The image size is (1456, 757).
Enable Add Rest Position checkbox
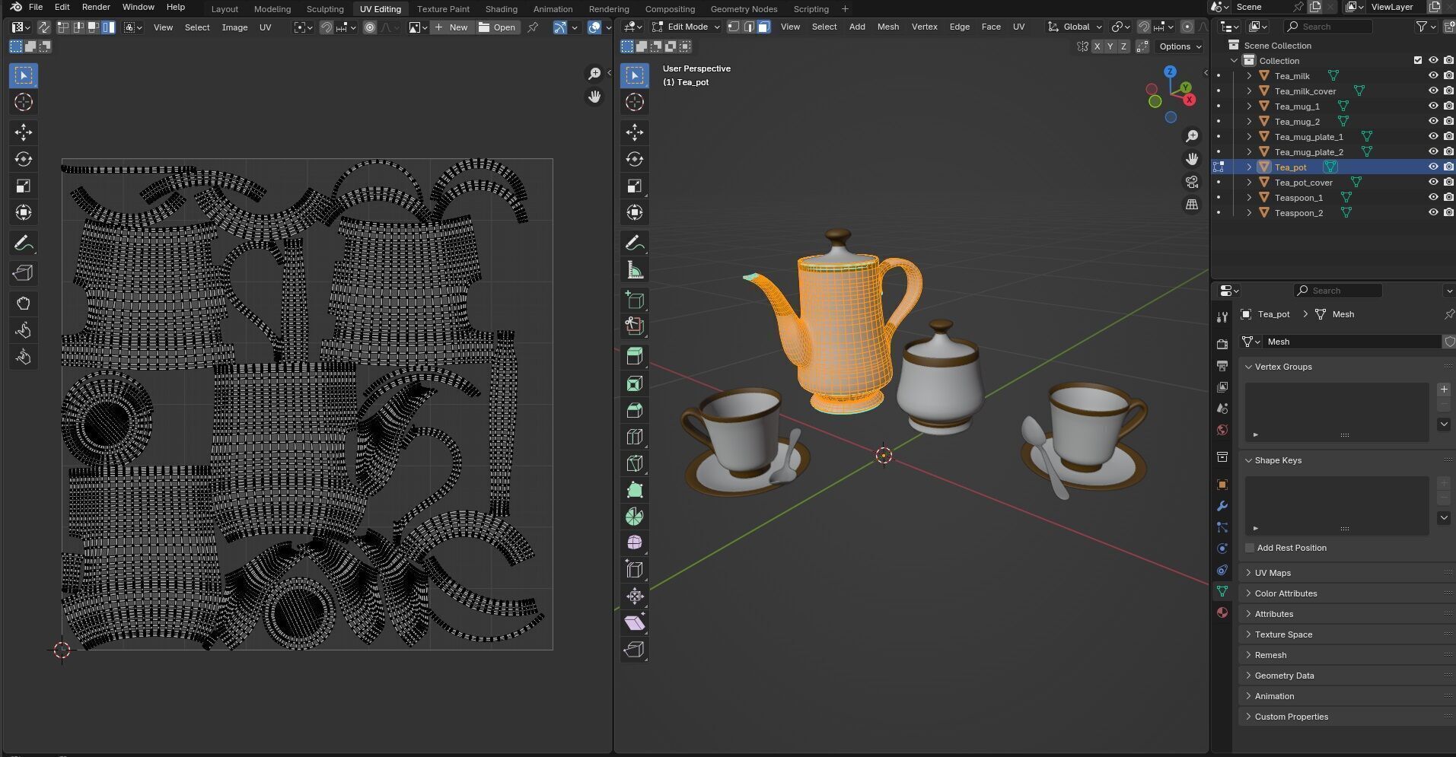(1249, 548)
